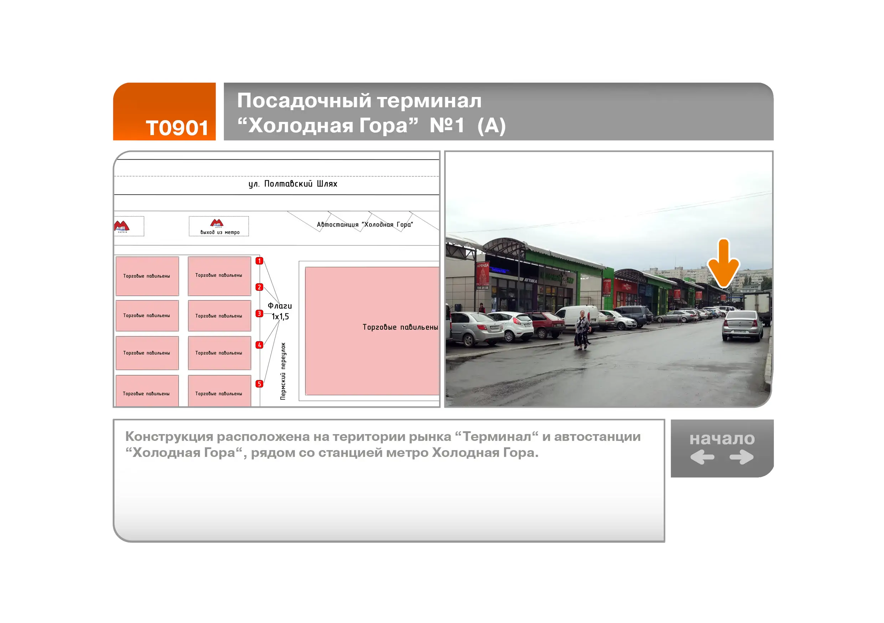Click red flag marker number 1
Viewport: 884px width, 623px height.
tap(259, 261)
